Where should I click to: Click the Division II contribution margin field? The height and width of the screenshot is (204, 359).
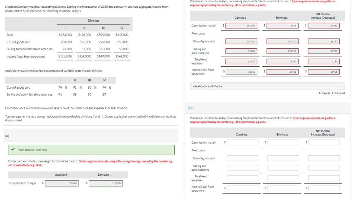(106, 183)
